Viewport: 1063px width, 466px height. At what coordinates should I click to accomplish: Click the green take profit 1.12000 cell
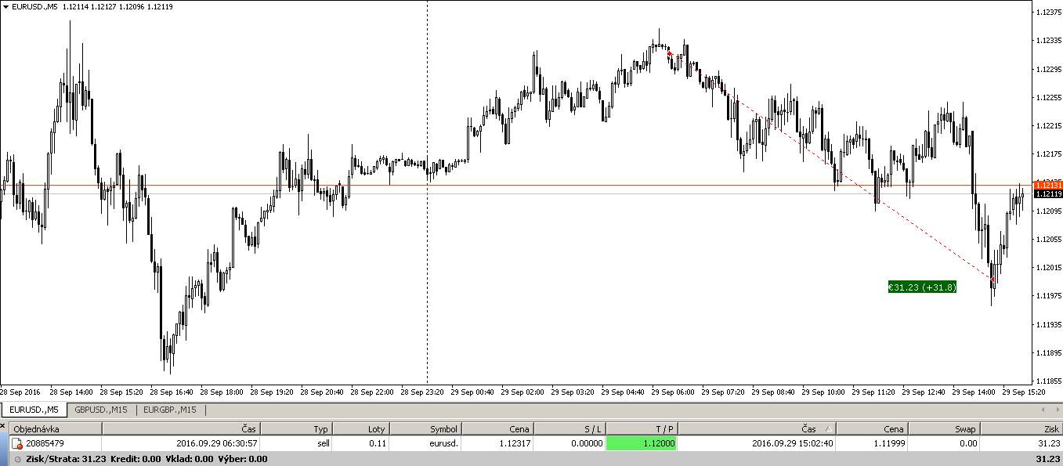641,443
